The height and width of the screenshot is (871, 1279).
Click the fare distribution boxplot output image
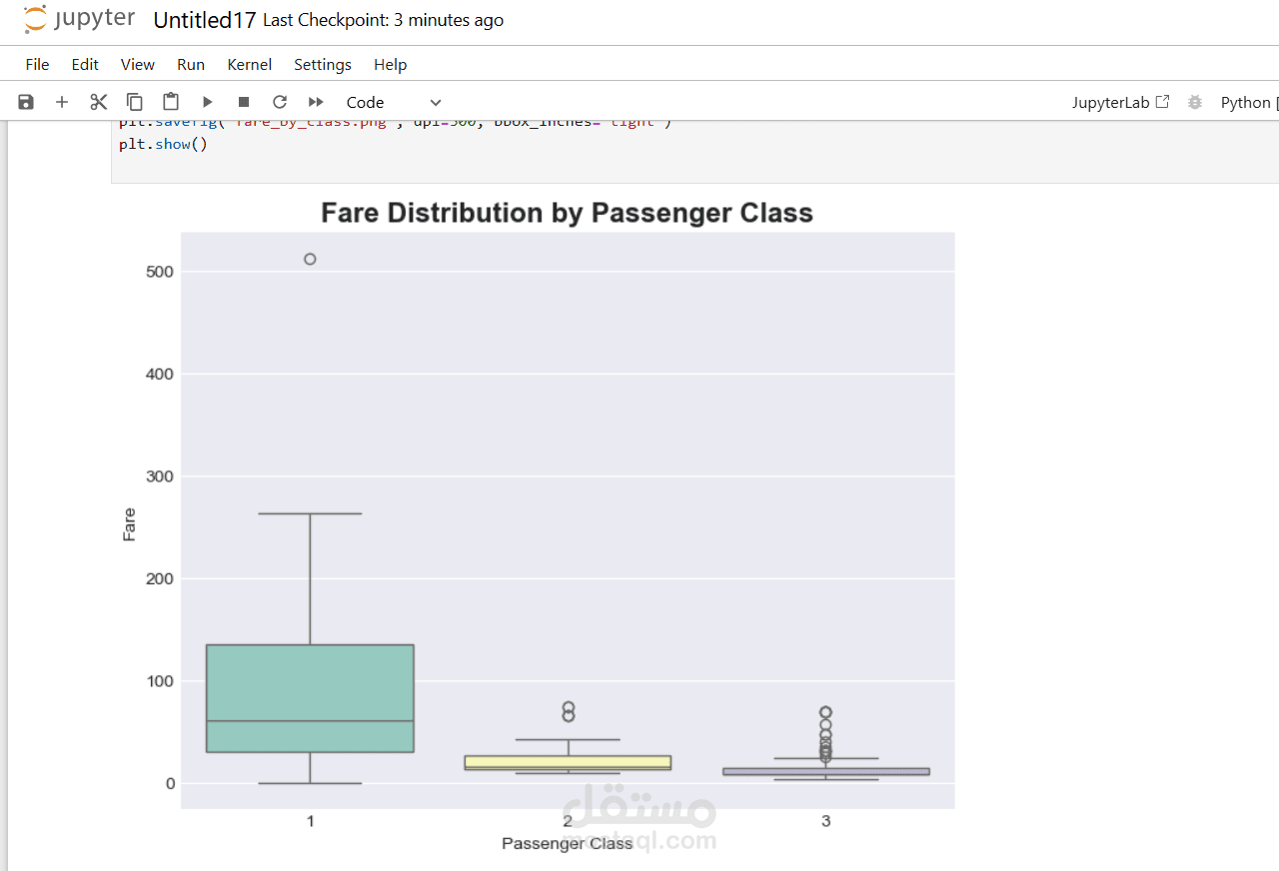coord(567,519)
